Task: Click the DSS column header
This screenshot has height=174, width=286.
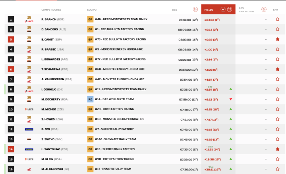Action: click(174, 10)
